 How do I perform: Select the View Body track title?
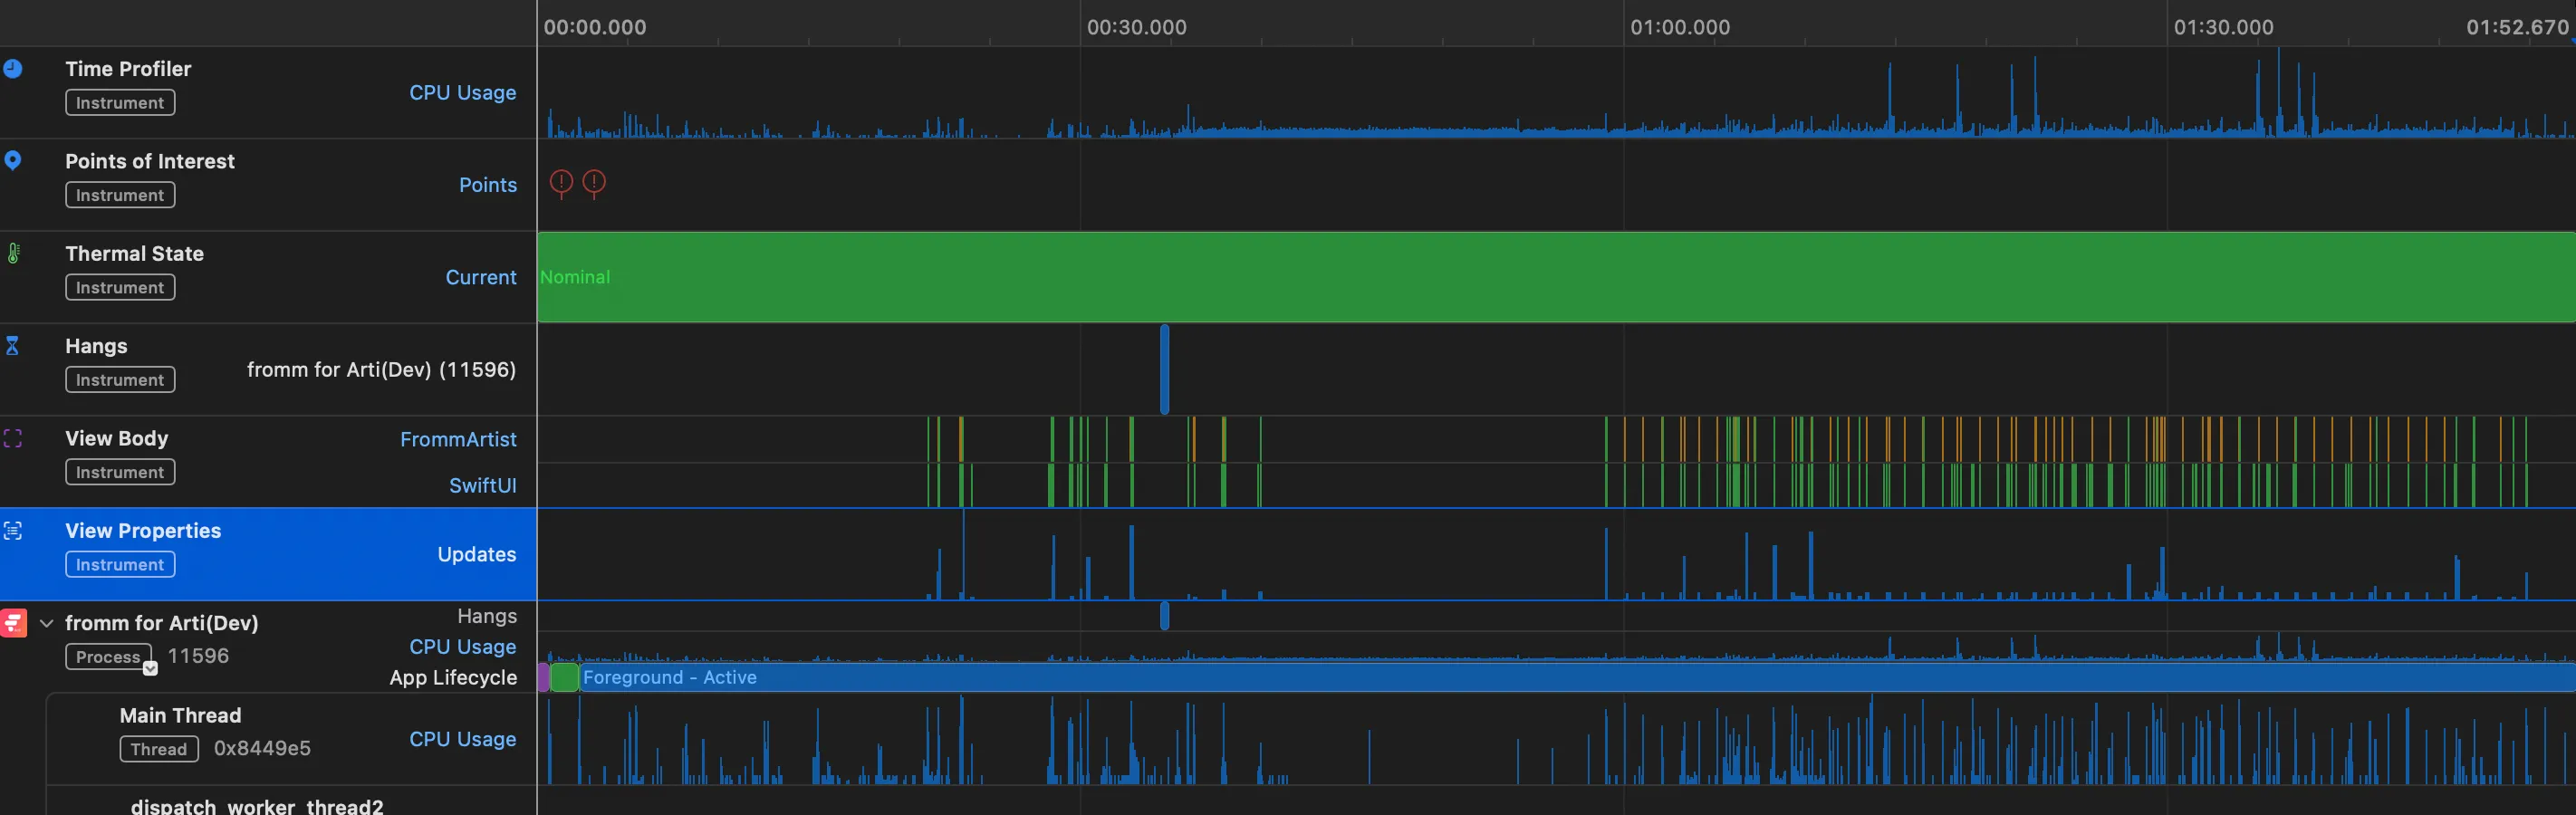coord(117,438)
